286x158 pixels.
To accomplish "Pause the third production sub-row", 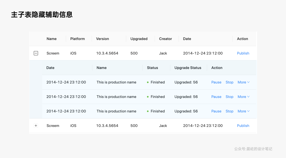I will [x=216, y=111].
